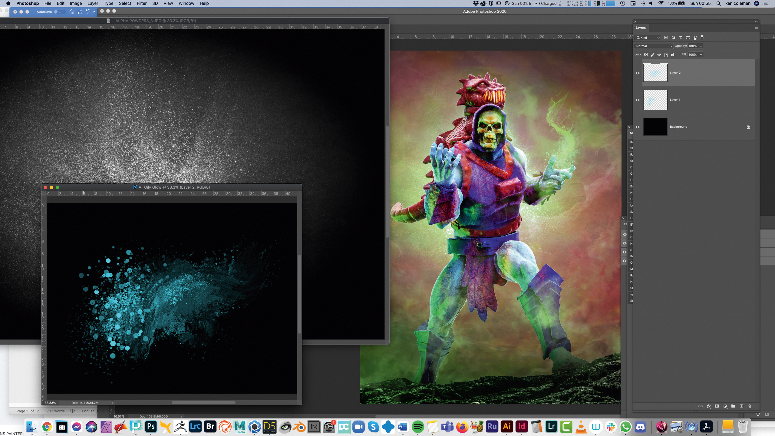775x436 pixels.
Task: Open the Opacity slider dropdown arrow
Action: (x=701, y=46)
